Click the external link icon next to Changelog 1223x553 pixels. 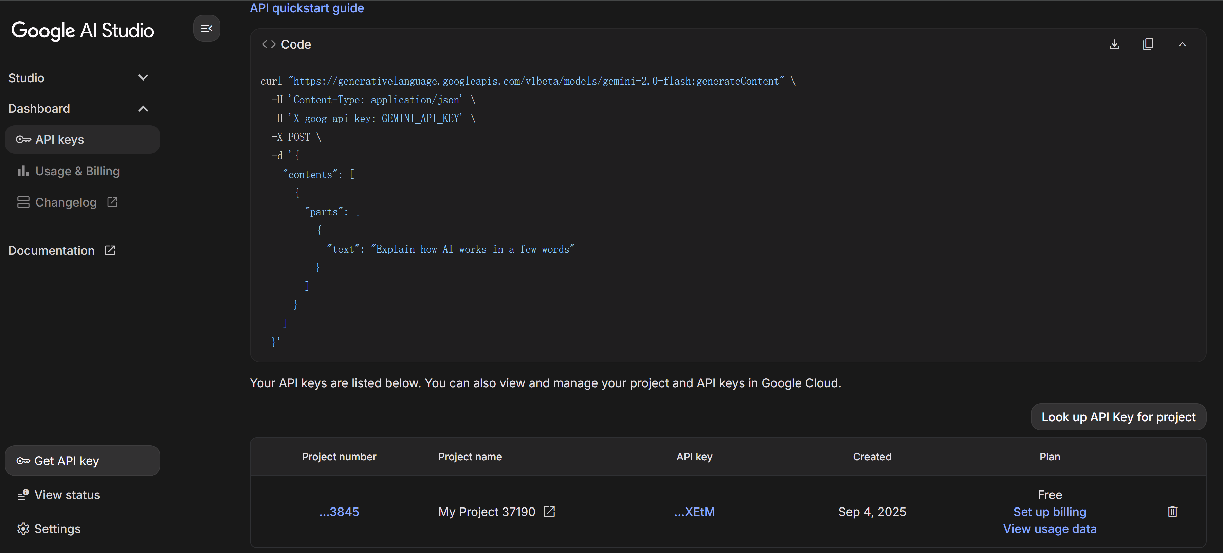112,202
